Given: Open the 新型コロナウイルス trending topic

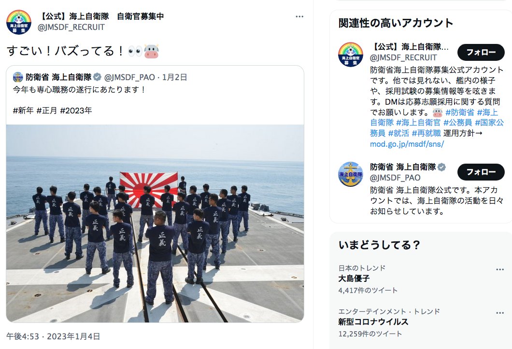Looking at the screenshot, I should coord(373,322).
